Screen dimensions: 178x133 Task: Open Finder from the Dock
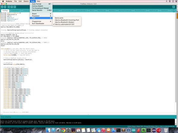coord(48,130)
